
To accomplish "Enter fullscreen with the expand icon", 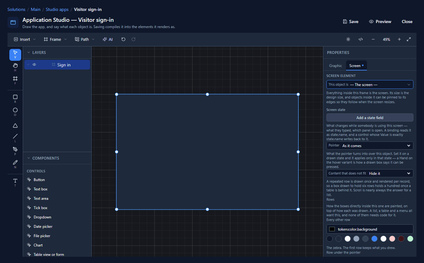I will coord(409,39).
